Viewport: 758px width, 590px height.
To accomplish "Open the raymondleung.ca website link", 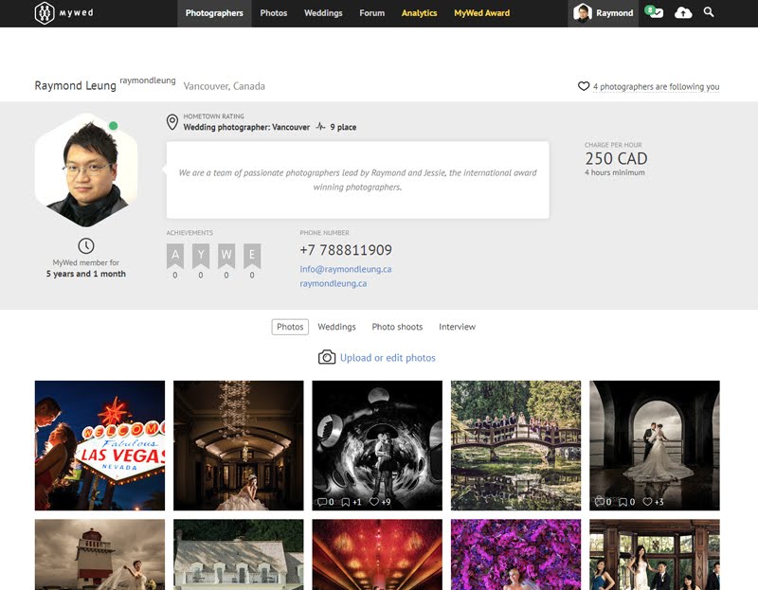I will click(334, 284).
